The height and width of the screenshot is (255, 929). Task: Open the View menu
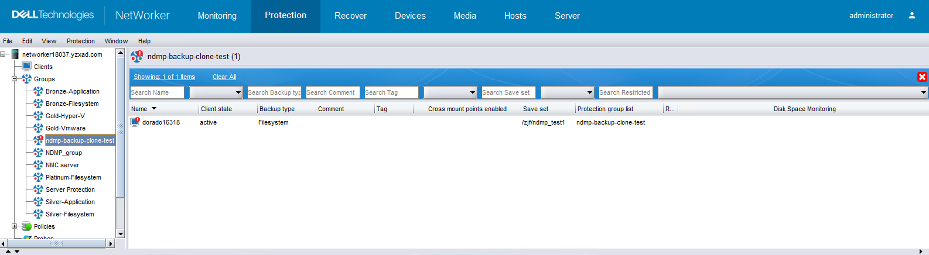point(49,41)
